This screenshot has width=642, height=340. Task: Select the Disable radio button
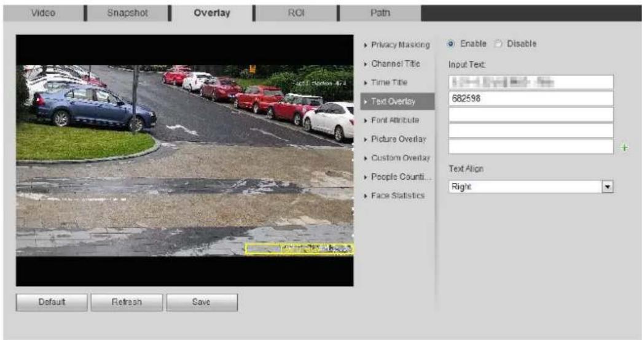click(x=498, y=44)
